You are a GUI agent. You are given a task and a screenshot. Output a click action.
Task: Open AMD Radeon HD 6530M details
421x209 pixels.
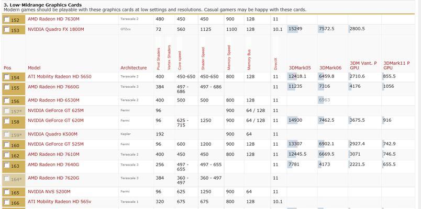53,100
